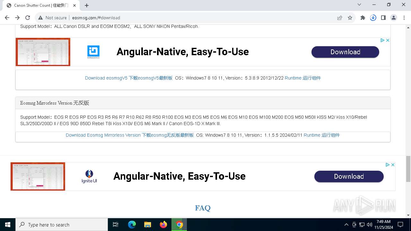Open the notification center icon

tap(400, 225)
